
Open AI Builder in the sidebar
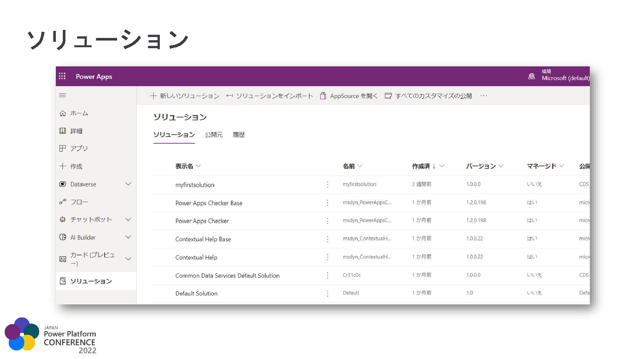click(96, 237)
